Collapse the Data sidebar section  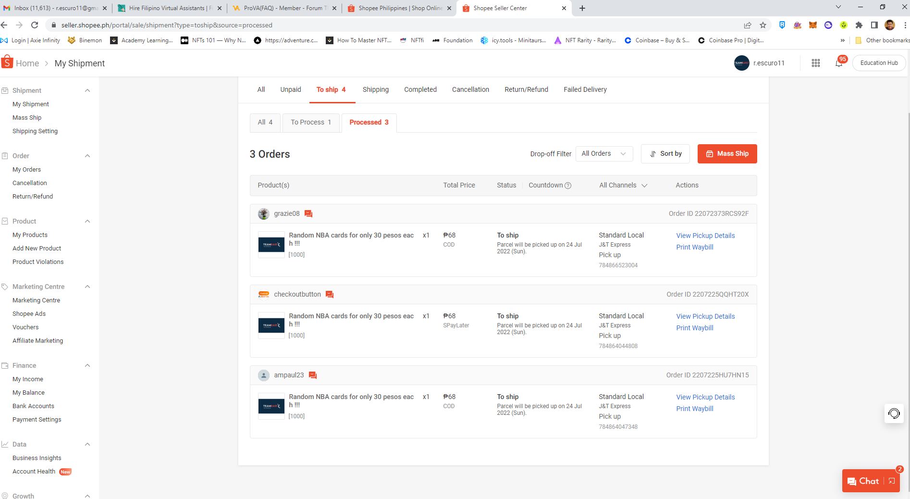[87, 444]
